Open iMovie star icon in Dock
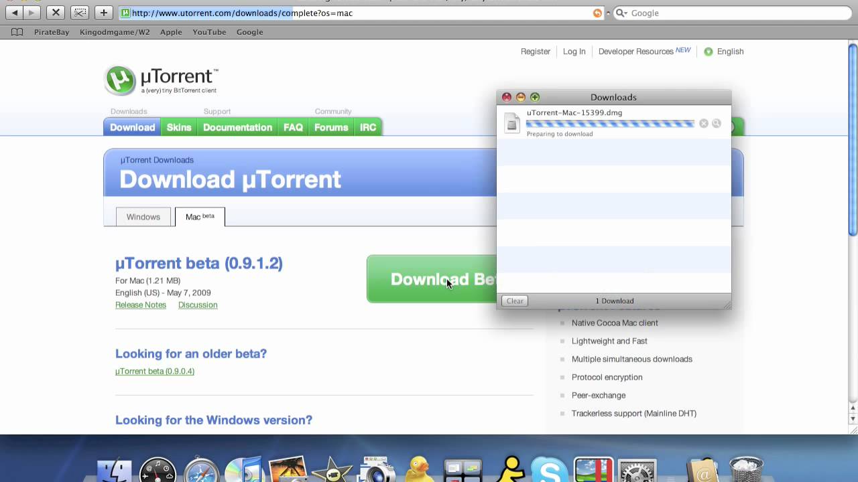 click(332, 470)
